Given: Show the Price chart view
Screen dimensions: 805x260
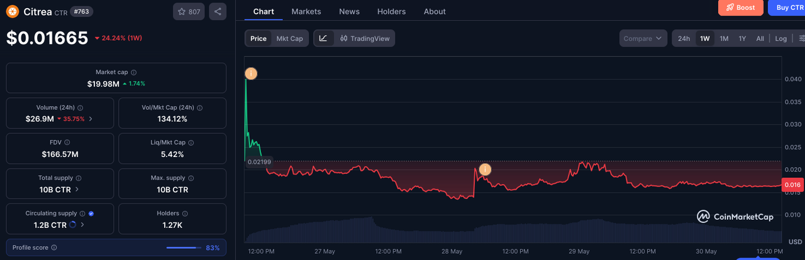Looking at the screenshot, I should pos(258,38).
